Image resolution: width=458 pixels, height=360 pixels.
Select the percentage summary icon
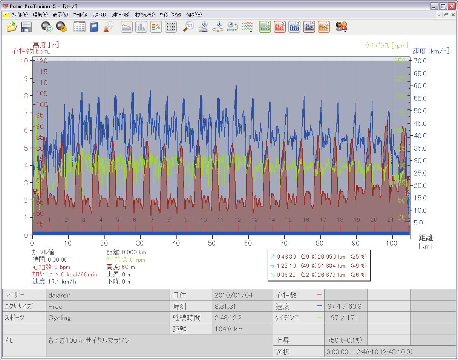click(156, 27)
